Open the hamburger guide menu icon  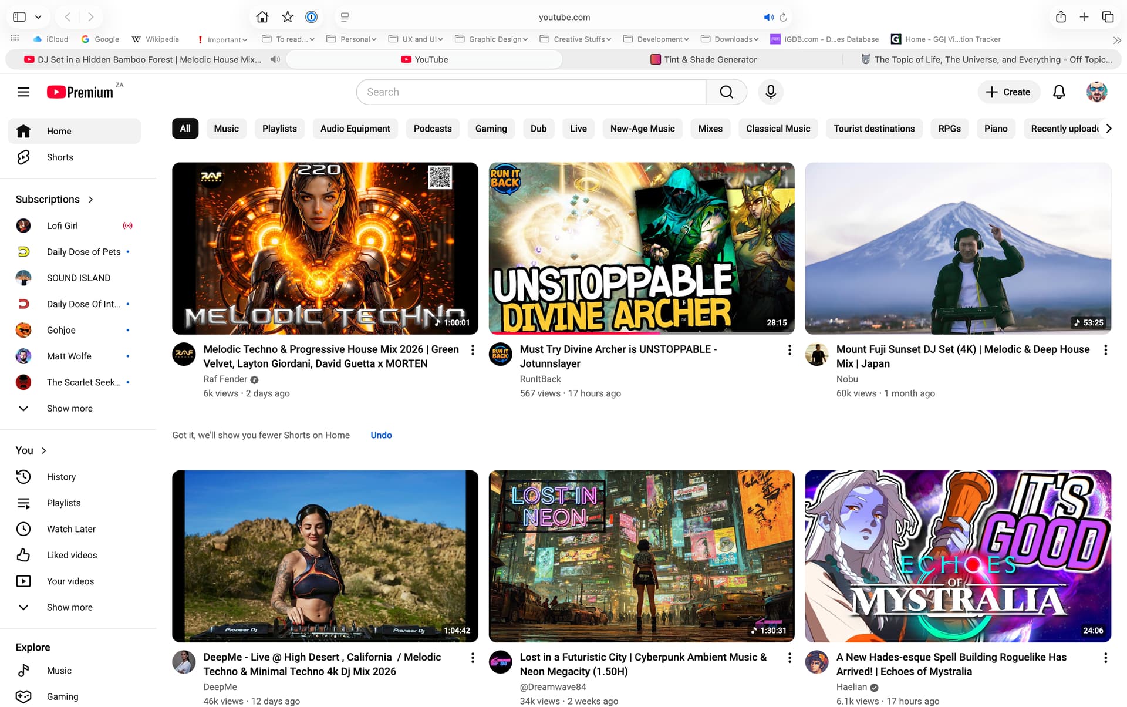point(23,92)
